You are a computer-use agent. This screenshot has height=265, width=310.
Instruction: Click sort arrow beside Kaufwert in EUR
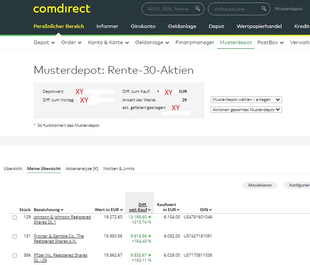click(x=178, y=210)
